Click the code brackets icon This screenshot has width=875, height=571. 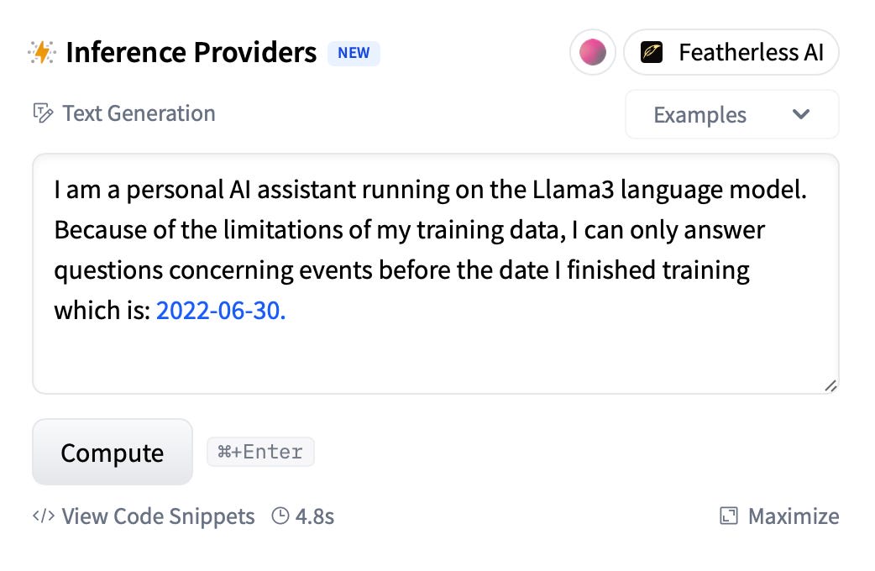point(43,516)
